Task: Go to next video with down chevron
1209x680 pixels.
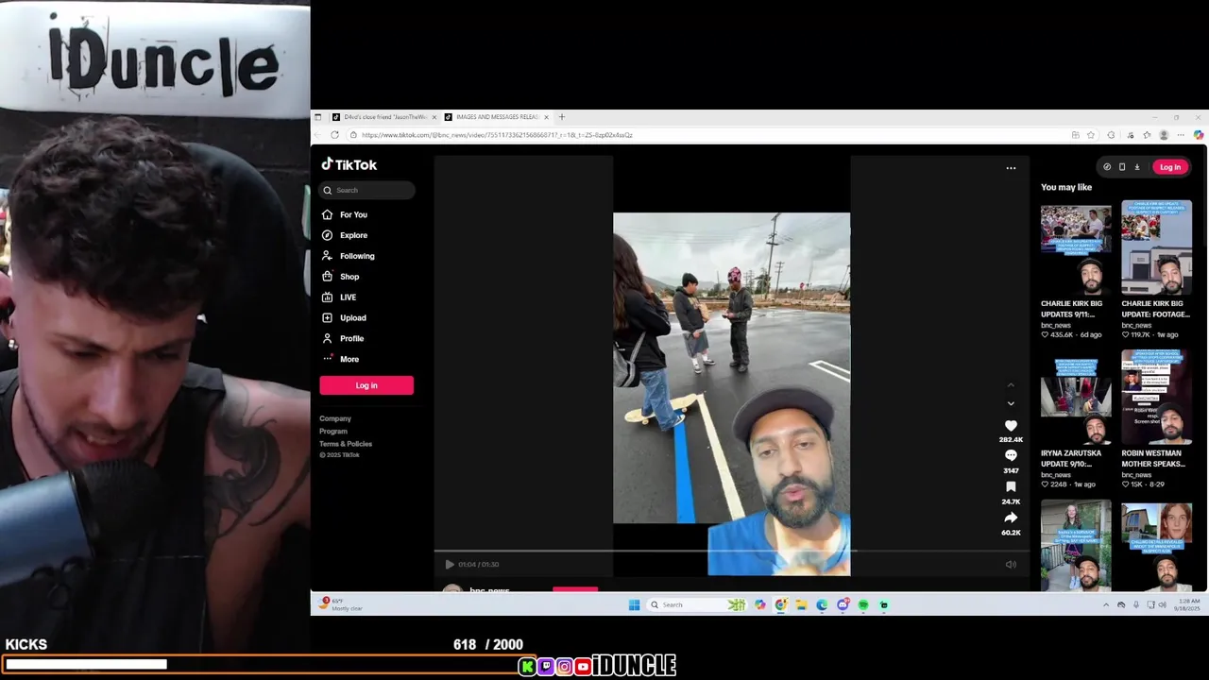Action: (x=1011, y=403)
